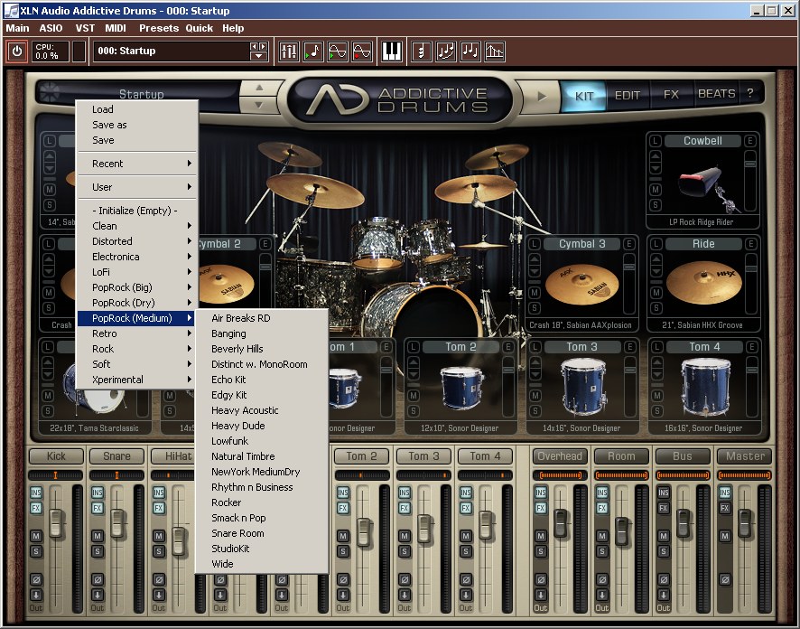The image size is (800, 629).
Task: Click the level meter graph toolbar icon
Action: coord(495,51)
